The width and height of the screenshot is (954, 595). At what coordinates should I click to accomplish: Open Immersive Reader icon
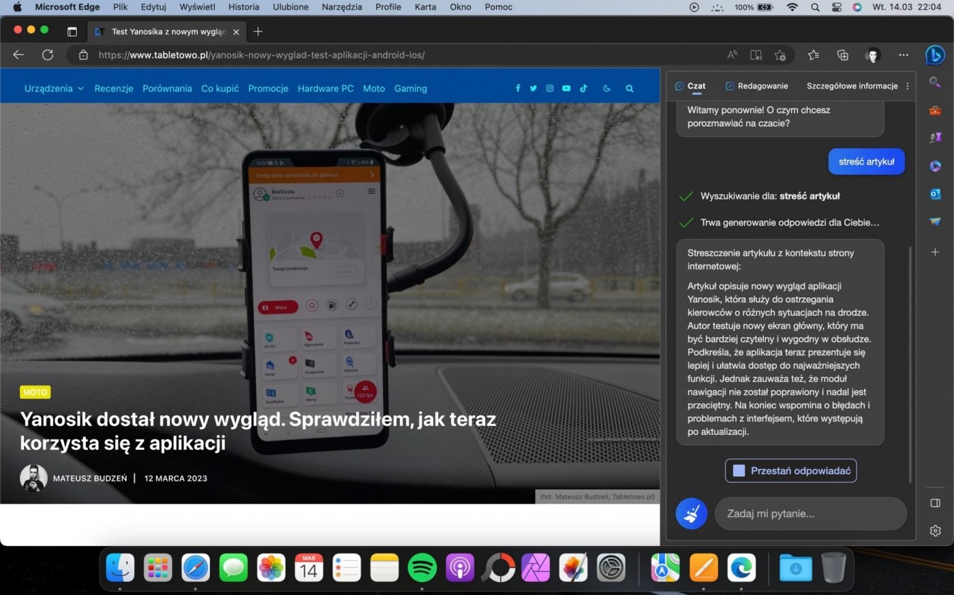756,55
